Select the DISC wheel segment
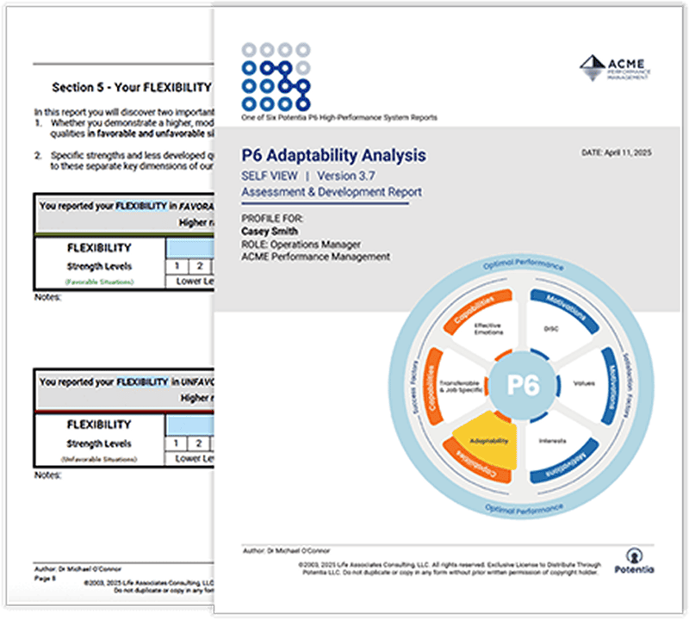689x620 pixels. pos(551,329)
